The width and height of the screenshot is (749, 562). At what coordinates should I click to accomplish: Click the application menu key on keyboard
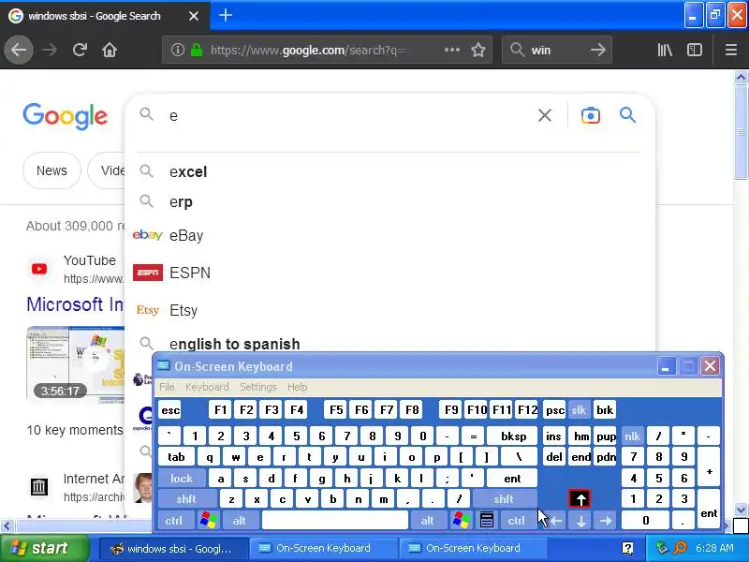[486, 520]
